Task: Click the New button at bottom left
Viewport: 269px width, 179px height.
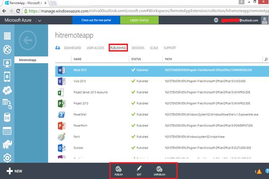Action: [14, 171]
